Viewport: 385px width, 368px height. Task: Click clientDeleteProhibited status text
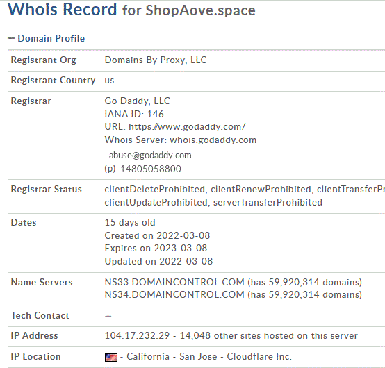(155, 189)
